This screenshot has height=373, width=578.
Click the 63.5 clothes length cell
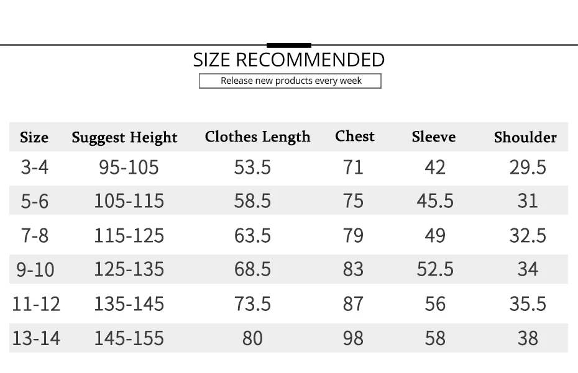[252, 236]
